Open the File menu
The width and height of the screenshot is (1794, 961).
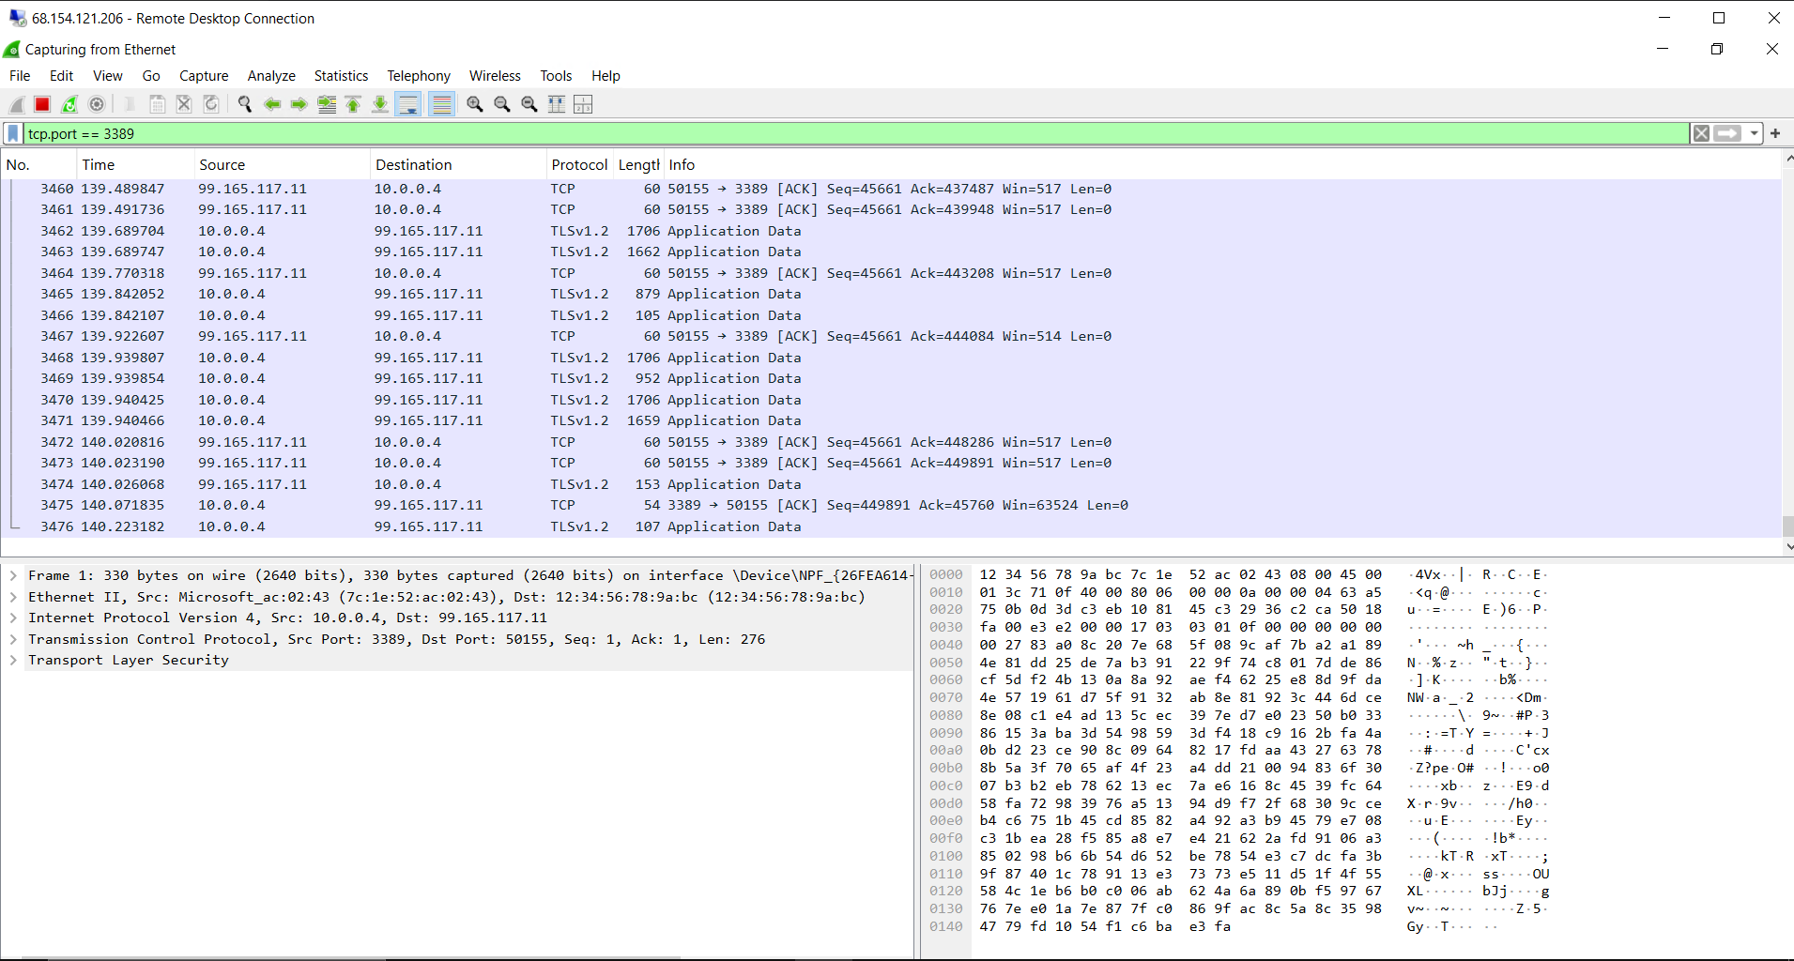click(x=20, y=76)
